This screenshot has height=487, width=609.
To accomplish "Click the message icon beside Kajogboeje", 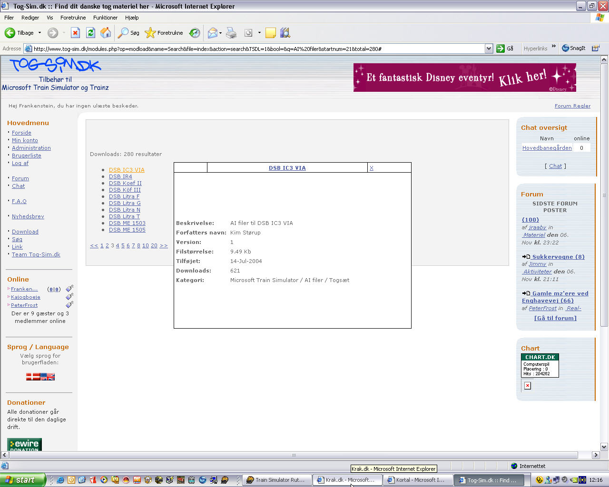I will [69, 297].
